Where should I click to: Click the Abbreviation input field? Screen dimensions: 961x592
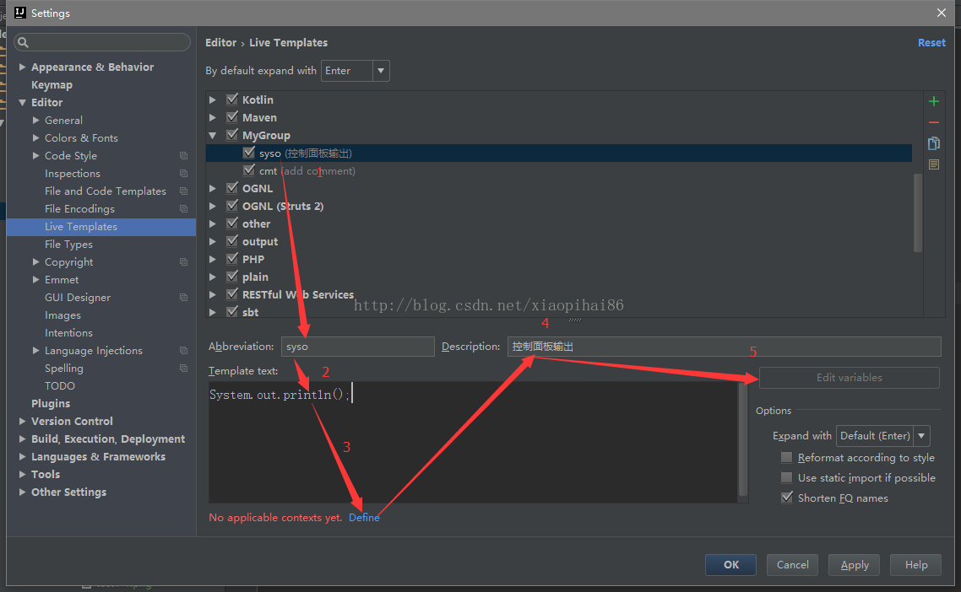tap(358, 347)
